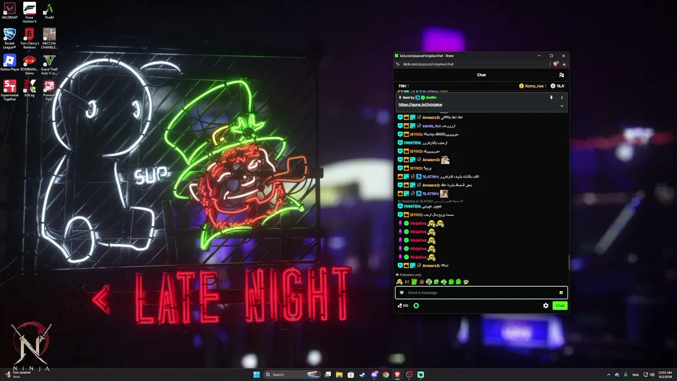This screenshot has height=381, width=677.
Task: Click the chat window scrollbar
Action: point(569,262)
